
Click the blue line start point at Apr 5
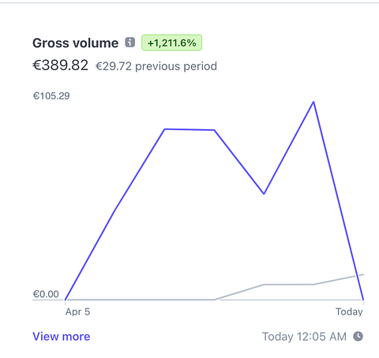66,300
